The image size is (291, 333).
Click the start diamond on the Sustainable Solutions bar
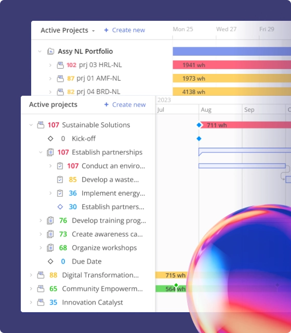(199, 125)
